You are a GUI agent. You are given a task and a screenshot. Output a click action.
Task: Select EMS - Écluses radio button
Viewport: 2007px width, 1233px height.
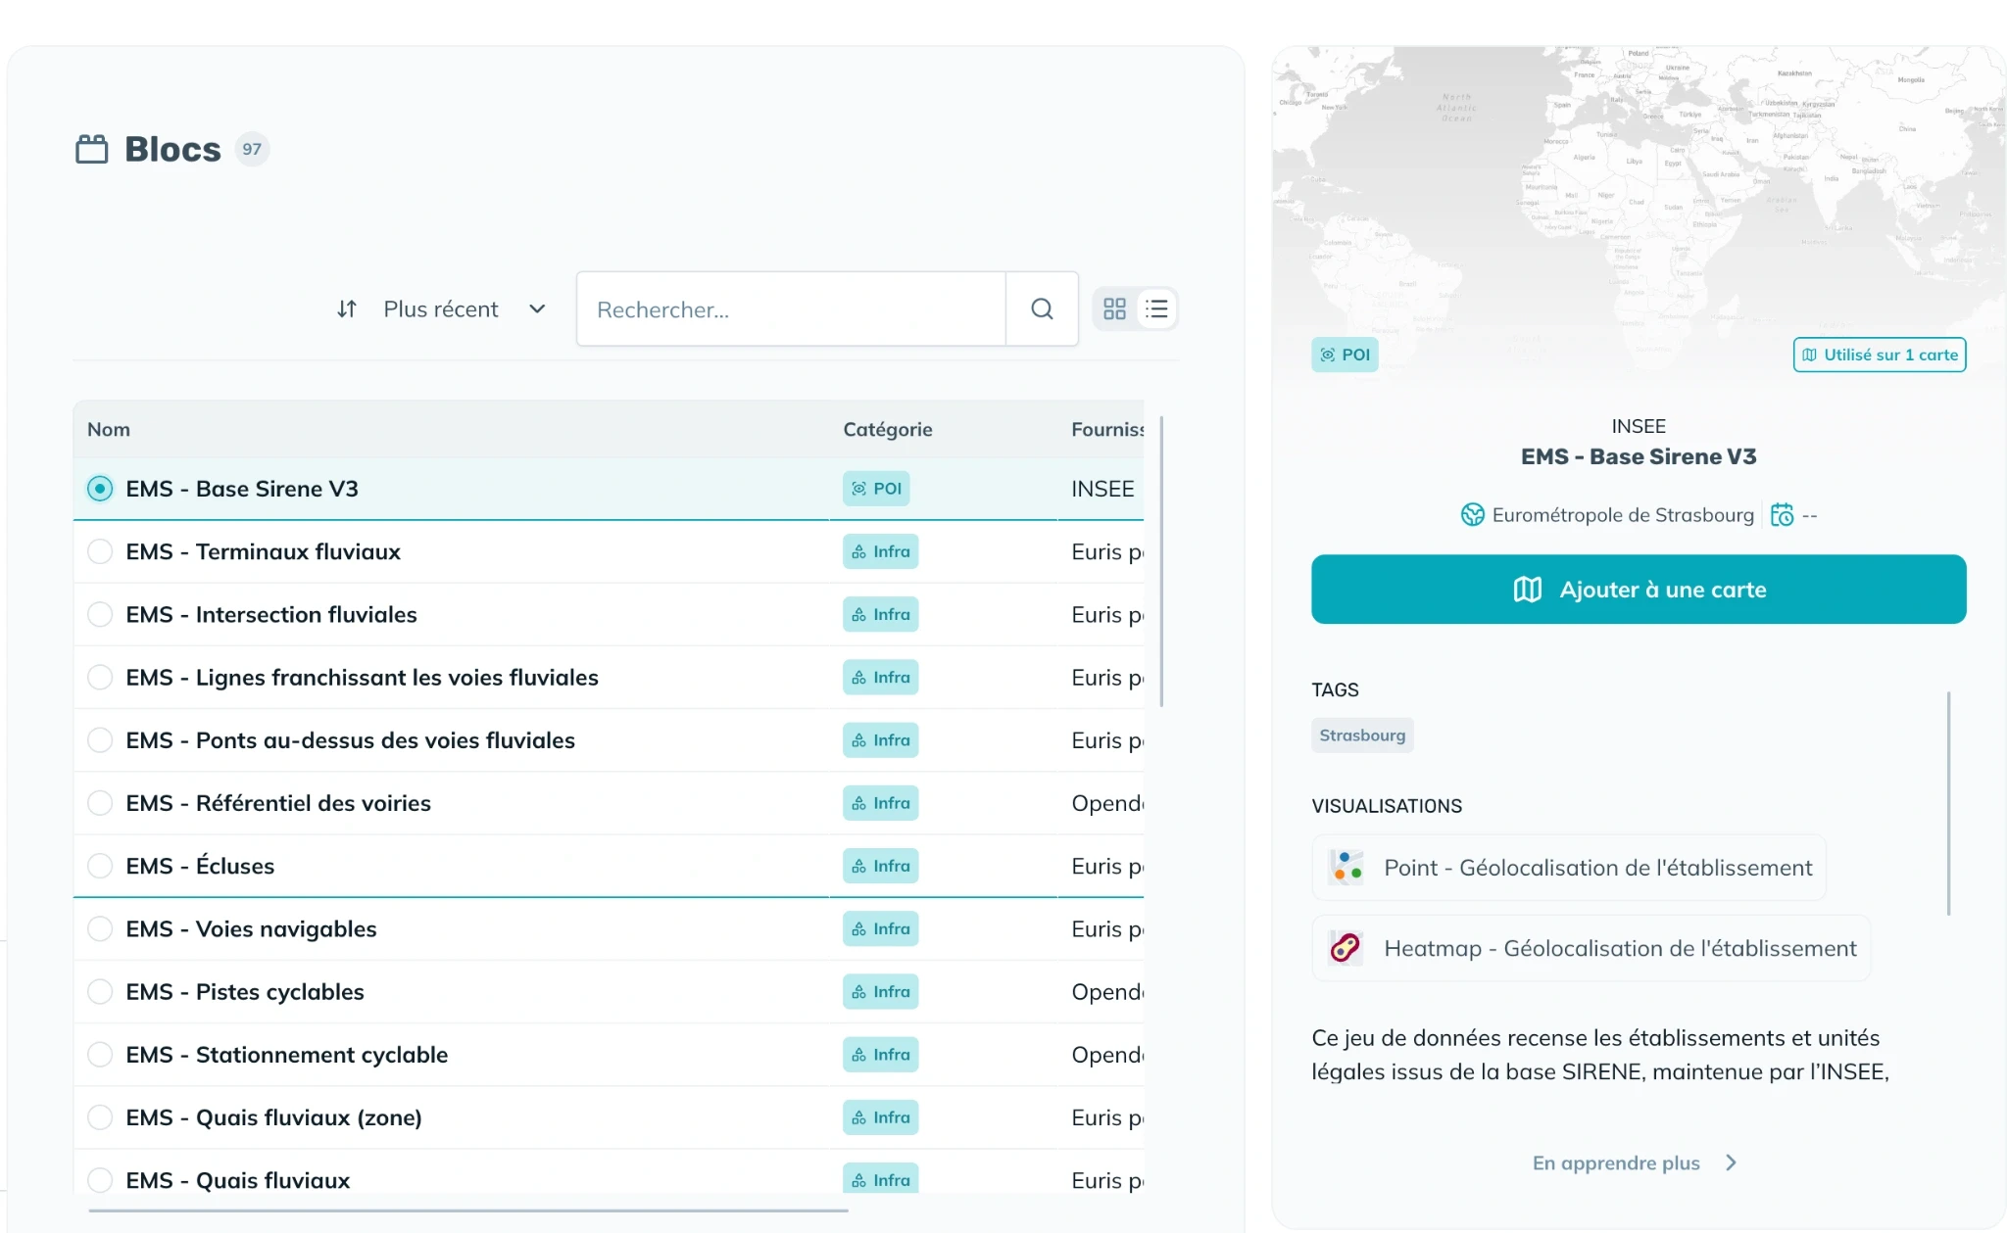point(100,866)
